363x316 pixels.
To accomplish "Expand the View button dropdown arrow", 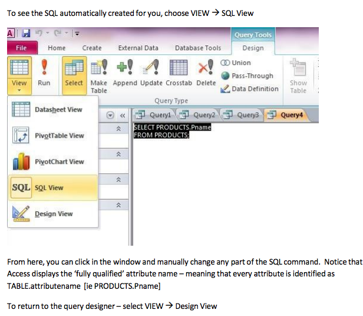I will coord(19,90).
